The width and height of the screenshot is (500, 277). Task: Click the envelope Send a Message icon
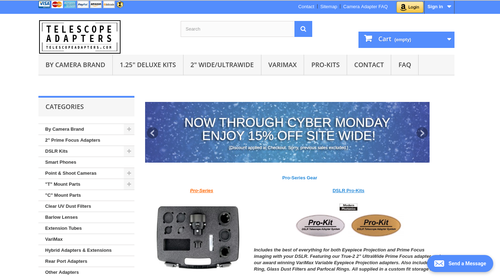pos(439,264)
